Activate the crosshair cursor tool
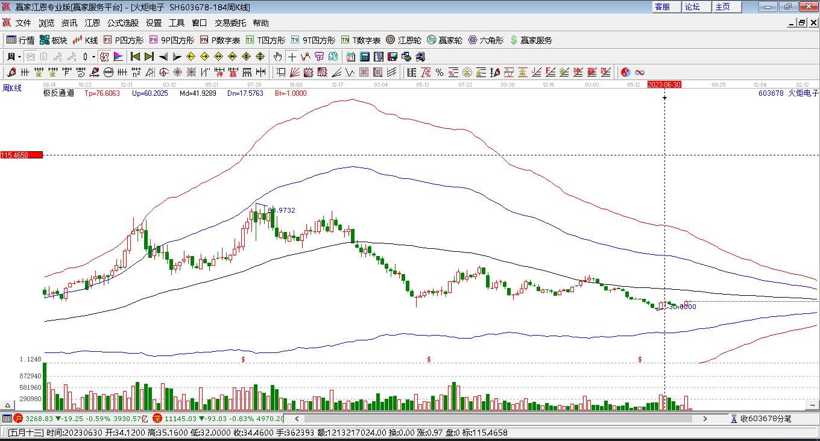The width and height of the screenshot is (820, 441). pyautogui.click(x=292, y=57)
